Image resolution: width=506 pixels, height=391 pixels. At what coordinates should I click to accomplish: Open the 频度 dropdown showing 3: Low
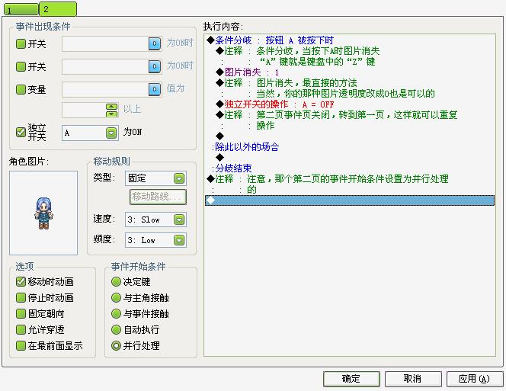pyautogui.click(x=155, y=240)
